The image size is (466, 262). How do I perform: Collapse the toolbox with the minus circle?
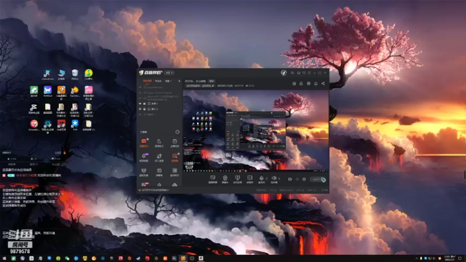click(178, 132)
